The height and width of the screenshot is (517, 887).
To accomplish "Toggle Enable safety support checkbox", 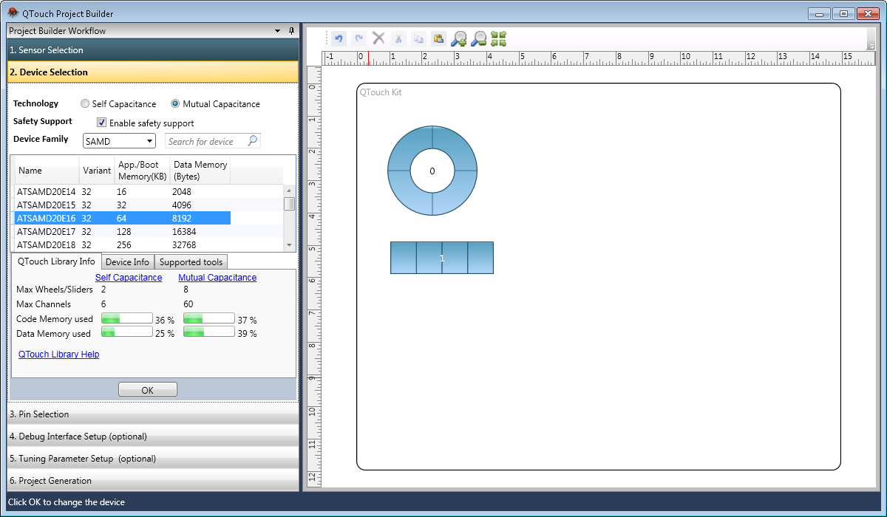I will tap(102, 123).
